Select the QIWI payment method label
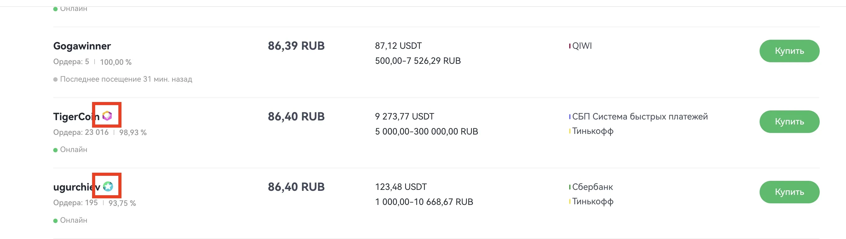 [582, 46]
